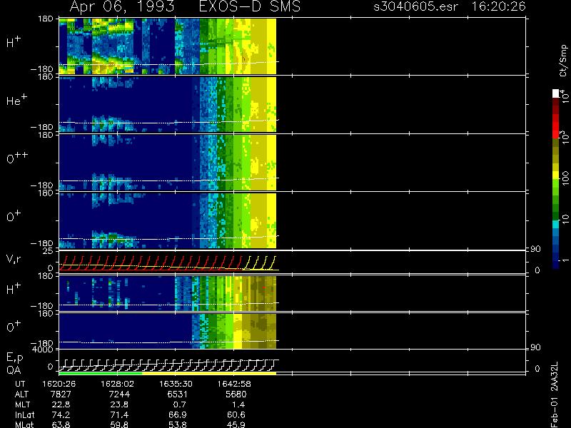The width and height of the screenshot is (571, 428).
Task: Click the green segment of the QA bar
Action: [x=101, y=373]
